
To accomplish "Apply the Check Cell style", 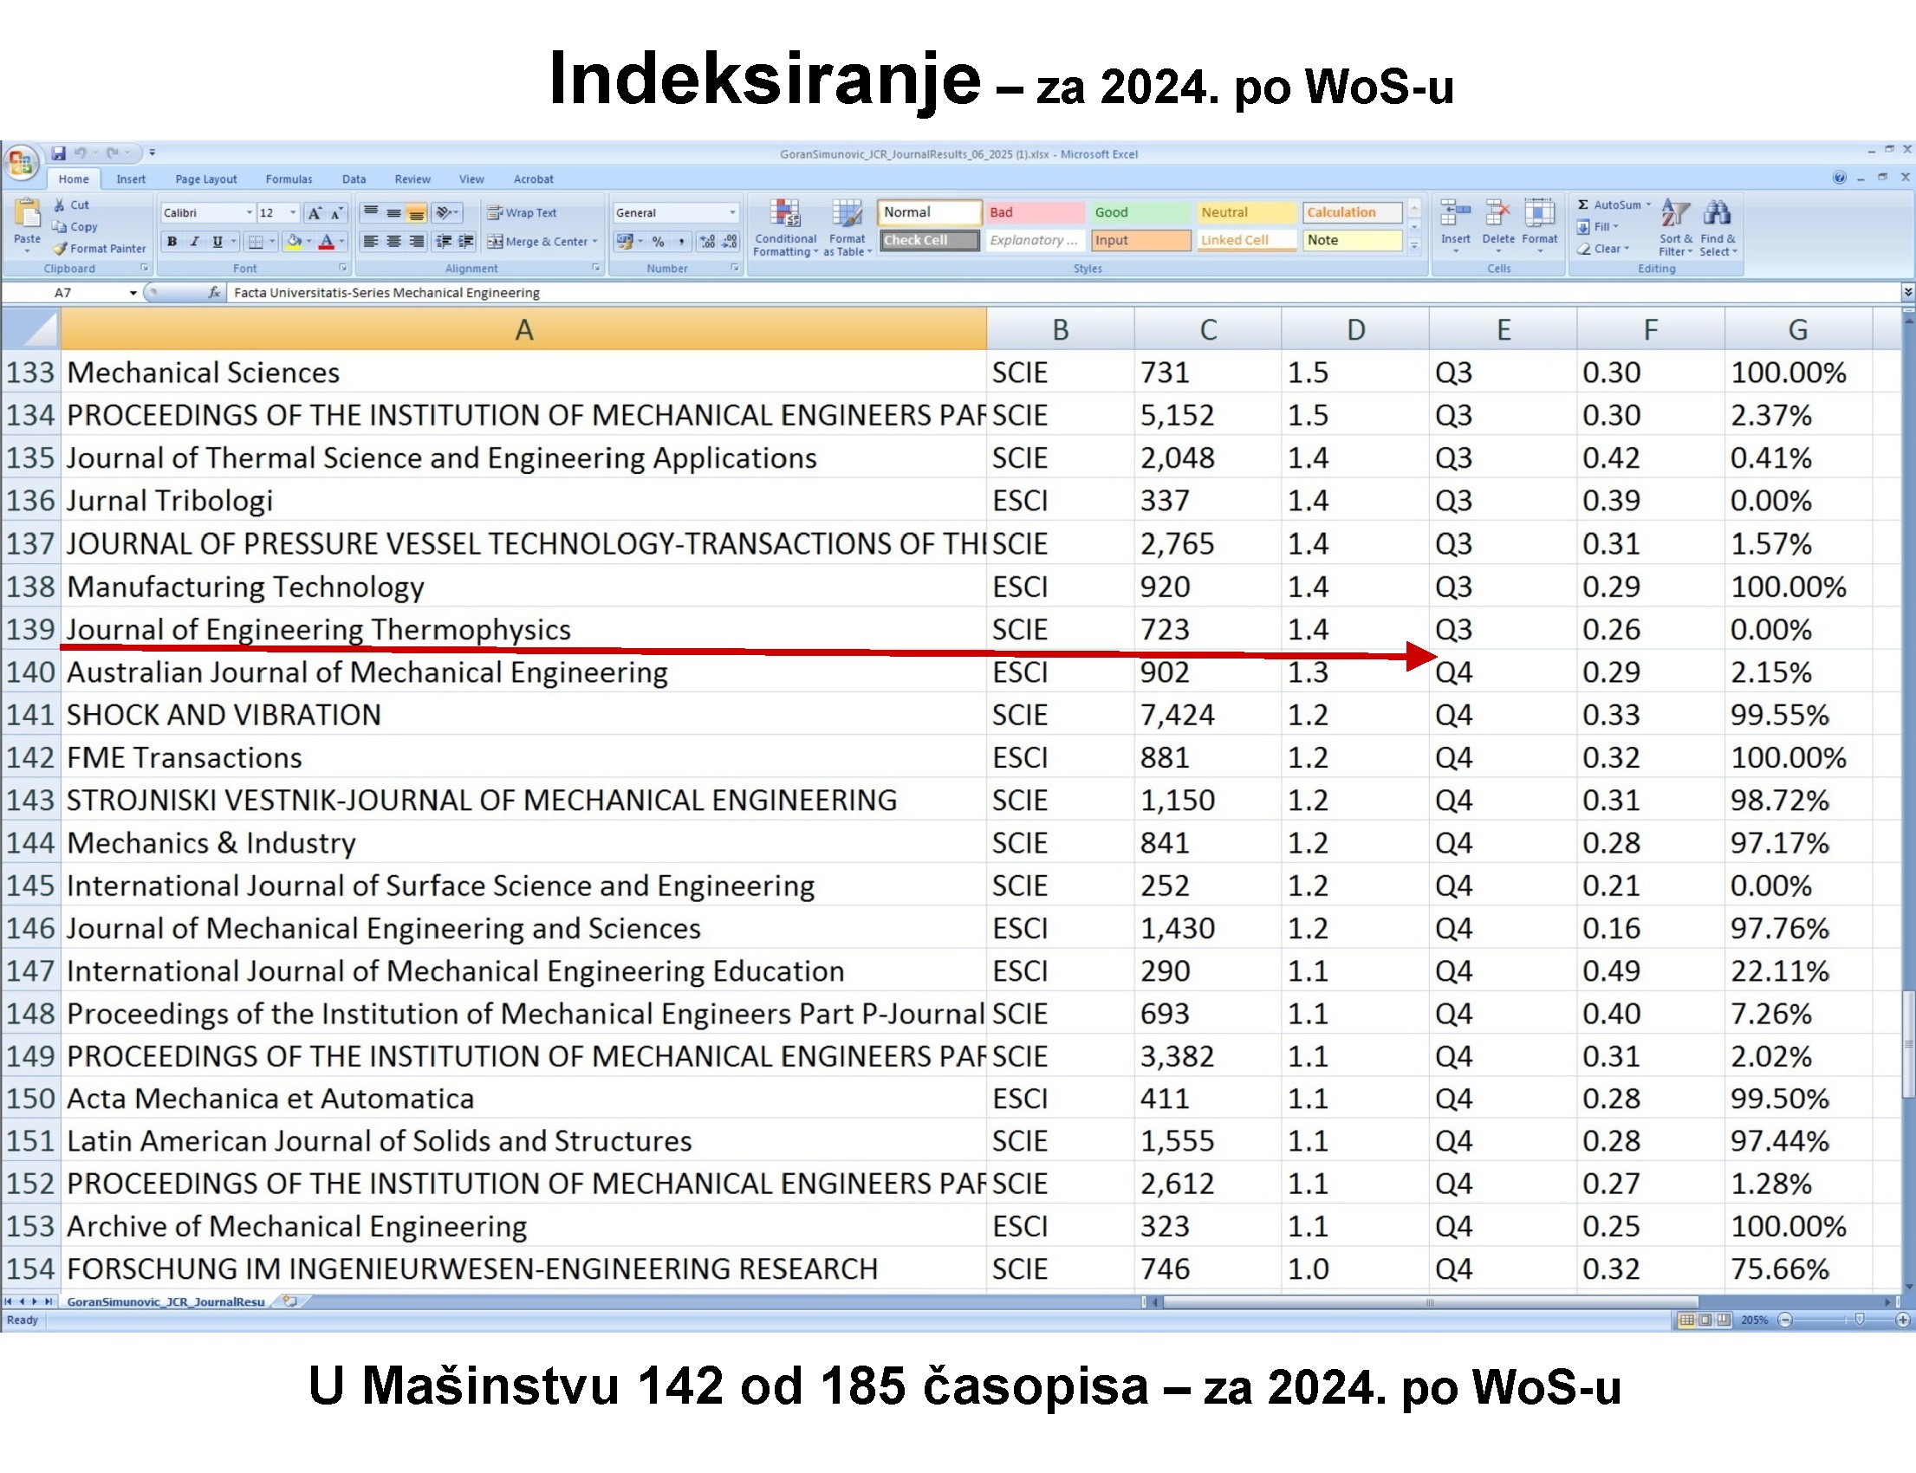I will tap(929, 240).
